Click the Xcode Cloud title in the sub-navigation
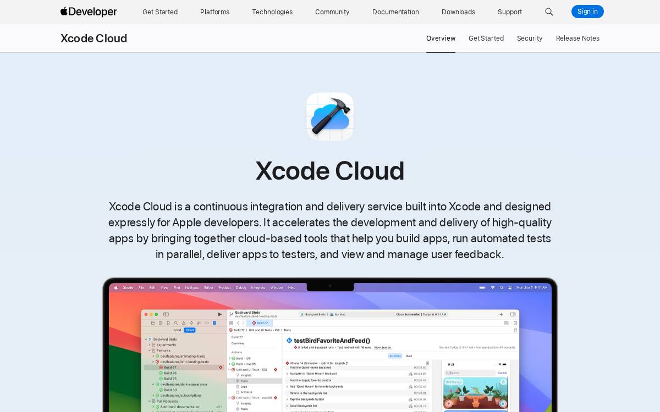The width and height of the screenshot is (660, 412). point(94,38)
